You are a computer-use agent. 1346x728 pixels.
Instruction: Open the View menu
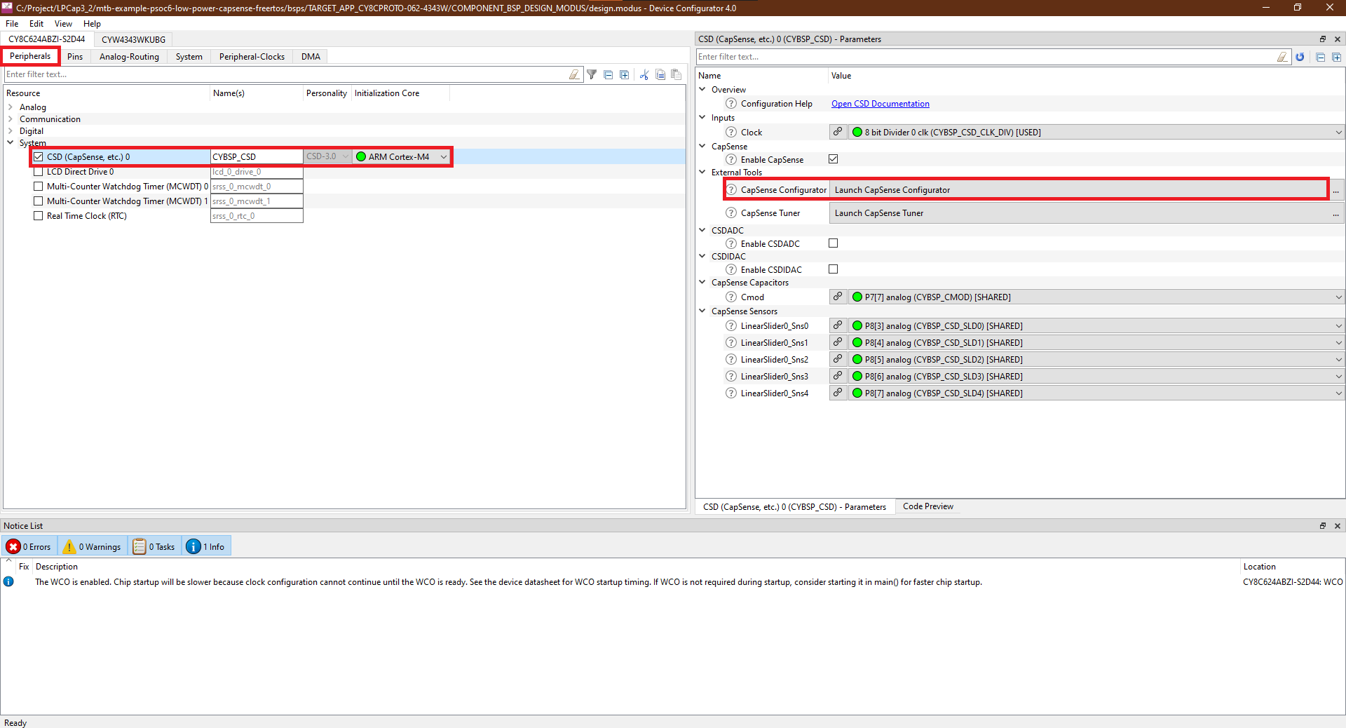63,24
